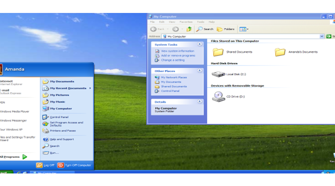This screenshot has height=186, width=335.
Task: Open the Edit menu
Action: tap(162, 22)
